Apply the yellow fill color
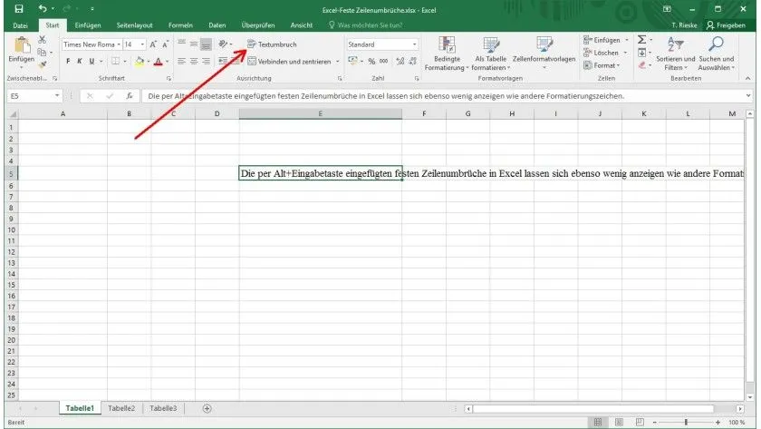The image size is (761, 429). 140,61
